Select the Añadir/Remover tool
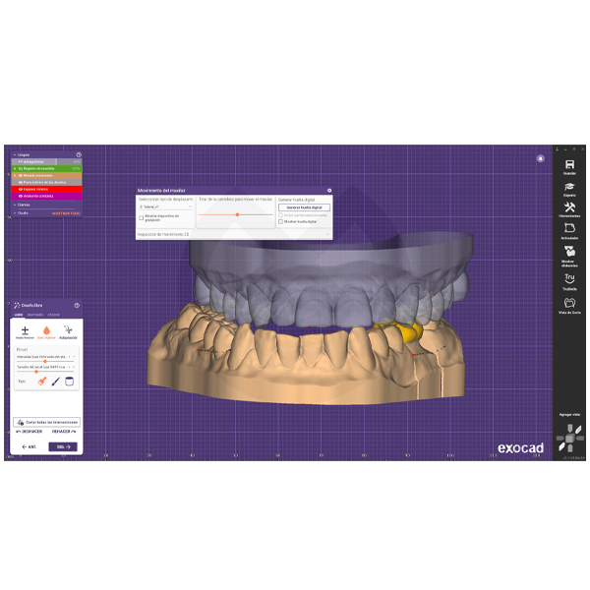Viewport: 590px width, 590px height. (25, 331)
